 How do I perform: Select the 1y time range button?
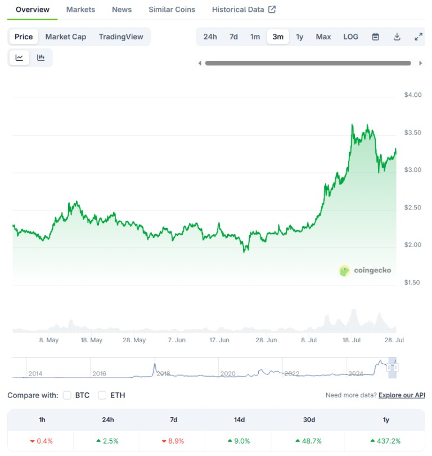pyautogui.click(x=299, y=36)
